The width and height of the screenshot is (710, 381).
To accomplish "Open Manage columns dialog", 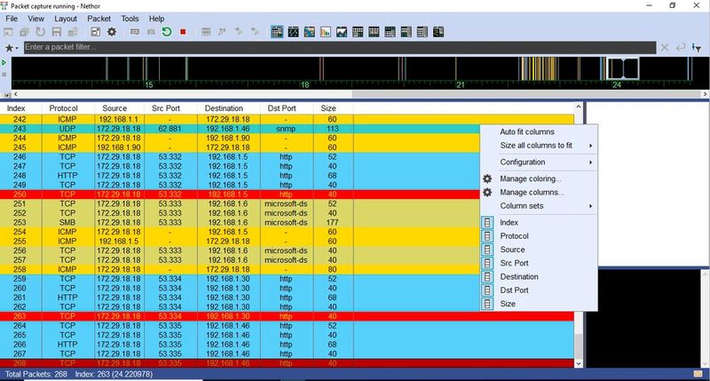I will pos(532,192).
